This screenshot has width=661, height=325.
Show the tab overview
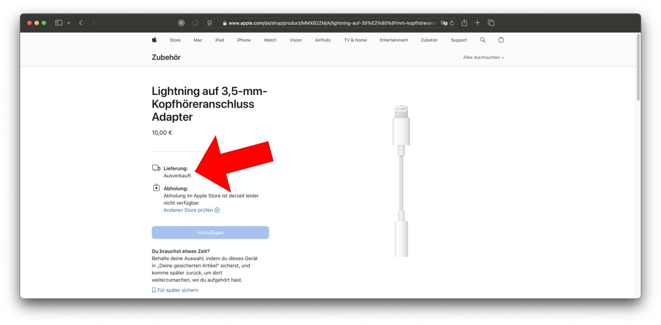(x=491, y=23)
